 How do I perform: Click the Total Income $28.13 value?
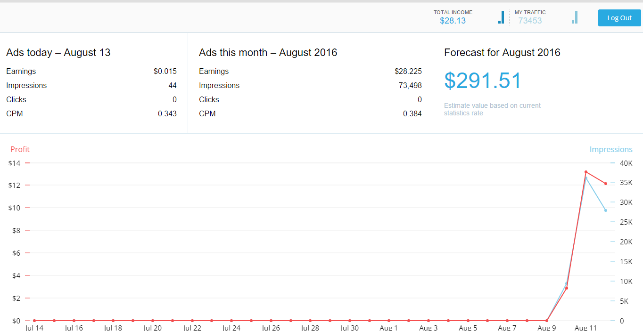[x=453, y=21]
